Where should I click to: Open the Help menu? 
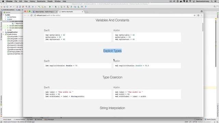click(x=64, y=1)
